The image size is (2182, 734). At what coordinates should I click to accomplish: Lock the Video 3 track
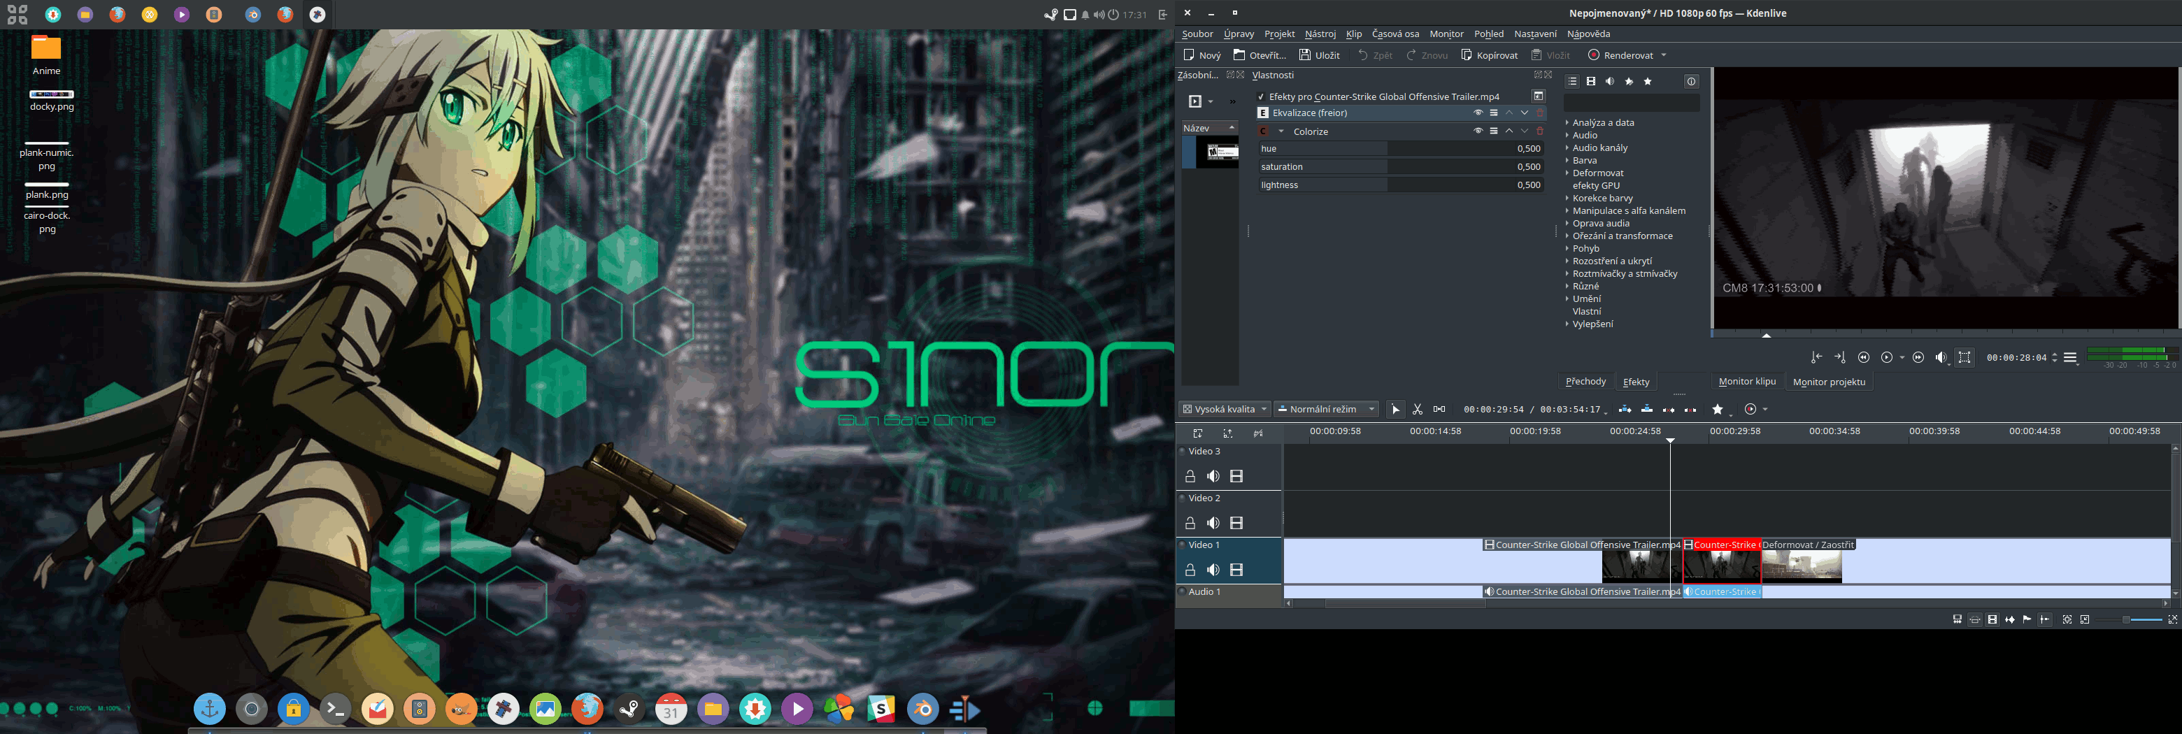point(1190,477)
